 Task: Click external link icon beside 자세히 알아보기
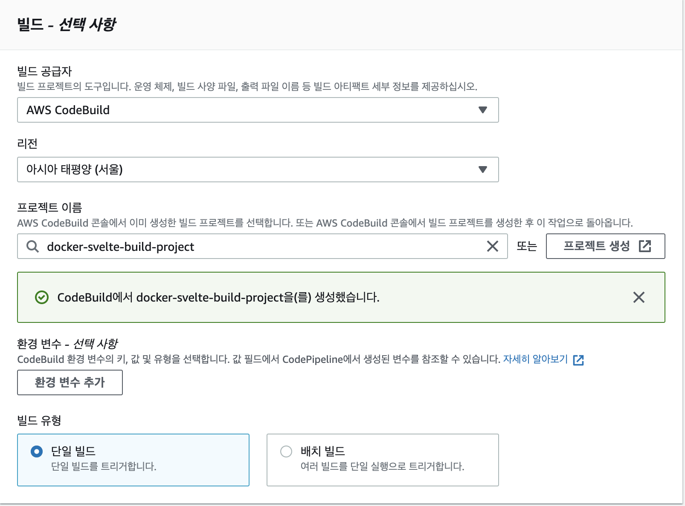(578, 360)
